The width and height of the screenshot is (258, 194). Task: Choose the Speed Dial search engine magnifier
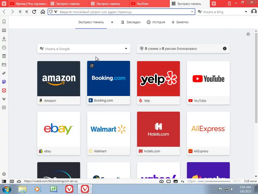(x=42, y=48)
